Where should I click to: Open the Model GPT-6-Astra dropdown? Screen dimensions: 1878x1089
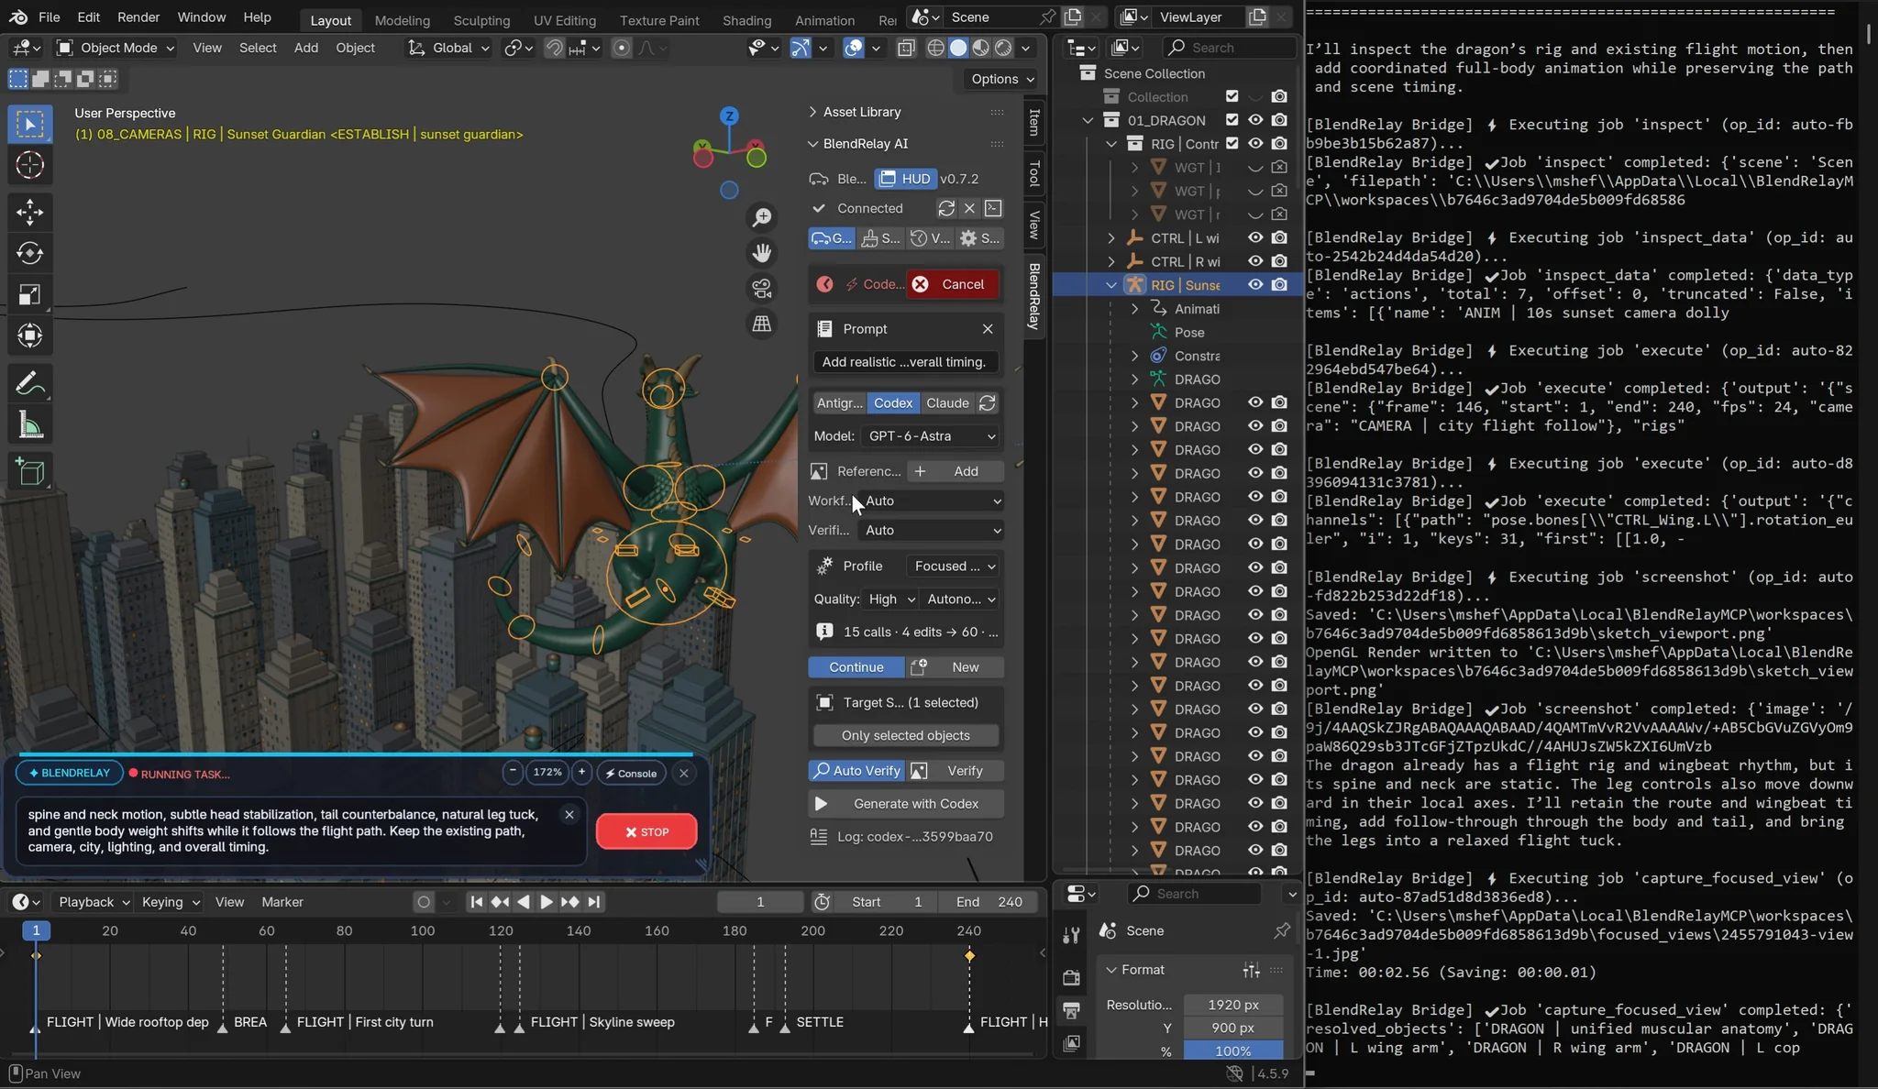[x=931, y=436]
